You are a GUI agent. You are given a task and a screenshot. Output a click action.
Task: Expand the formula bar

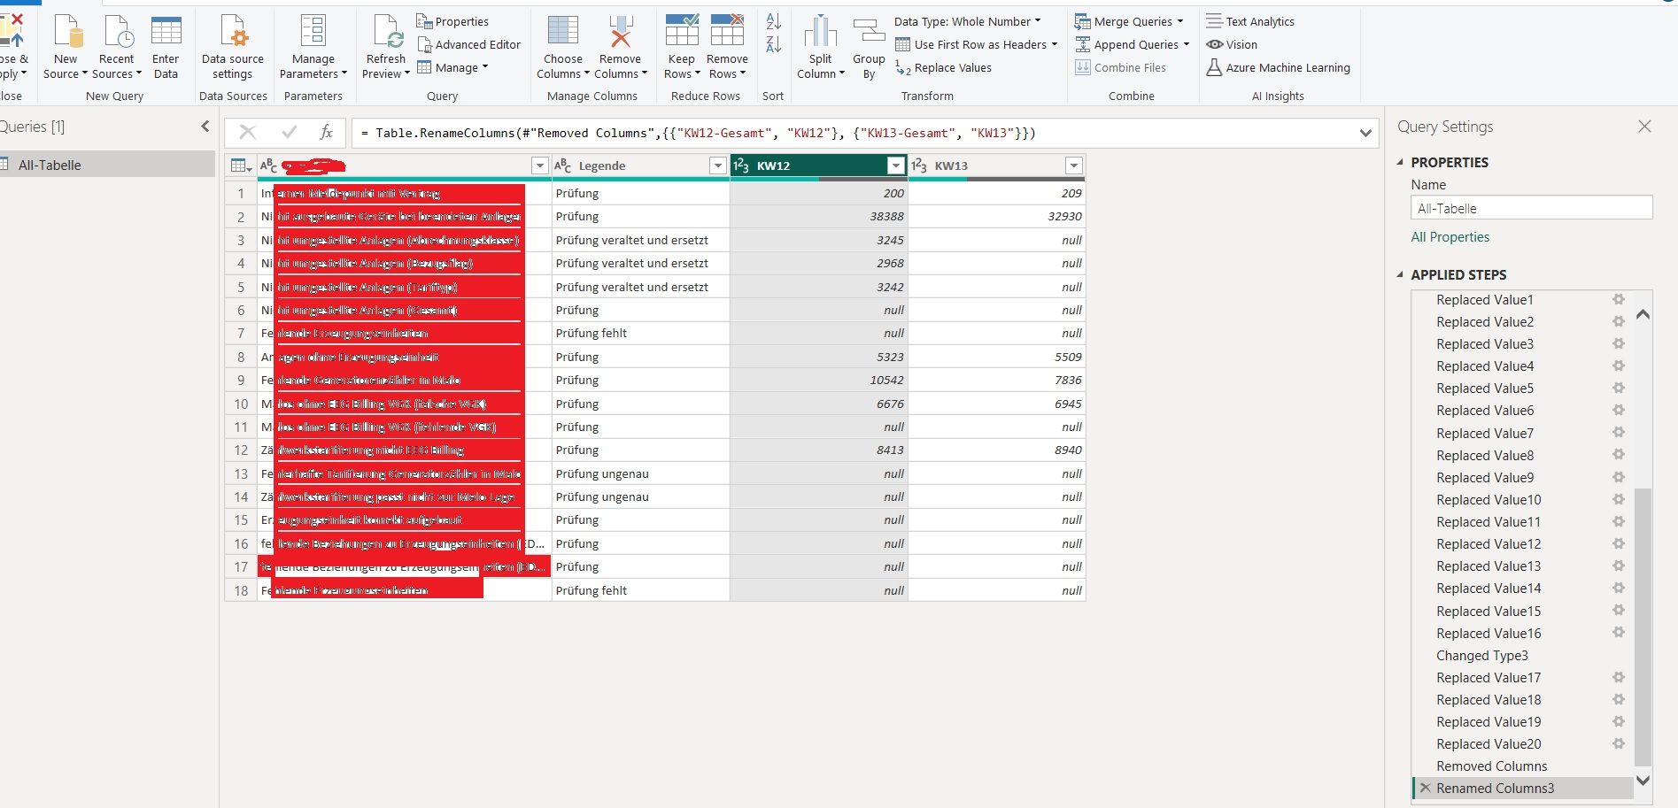click(x=1365, y=133)
